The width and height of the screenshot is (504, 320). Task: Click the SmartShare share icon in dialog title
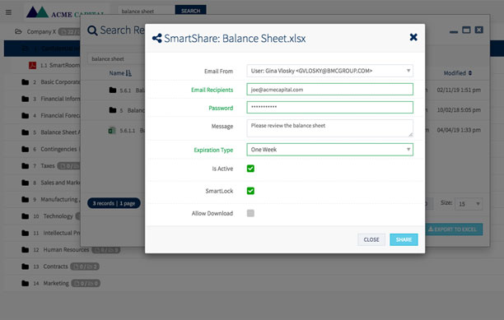coord(156,38)
